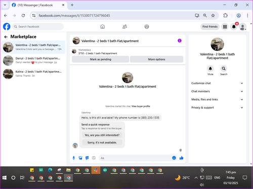Open Kalina's conversation in the list

pos(33,74)
